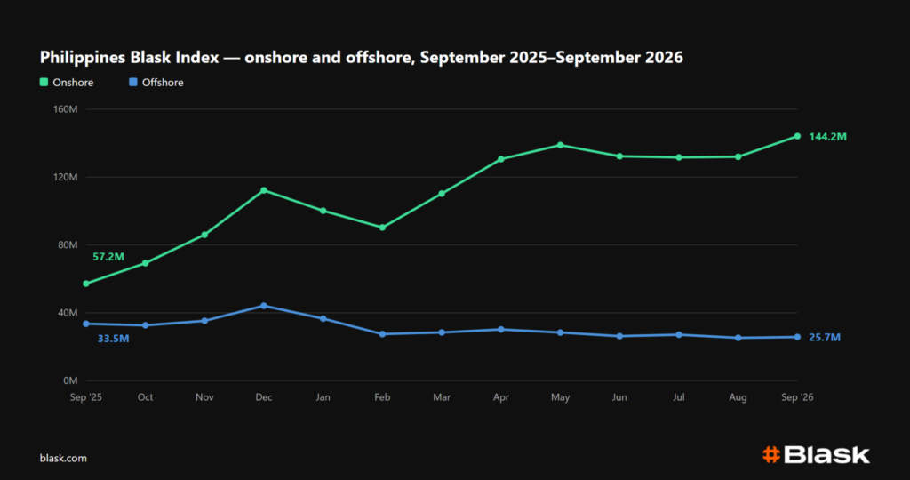Click the offshore April data point
The width and height of the screenshot is (910, 480).
[x=501, y=330]
